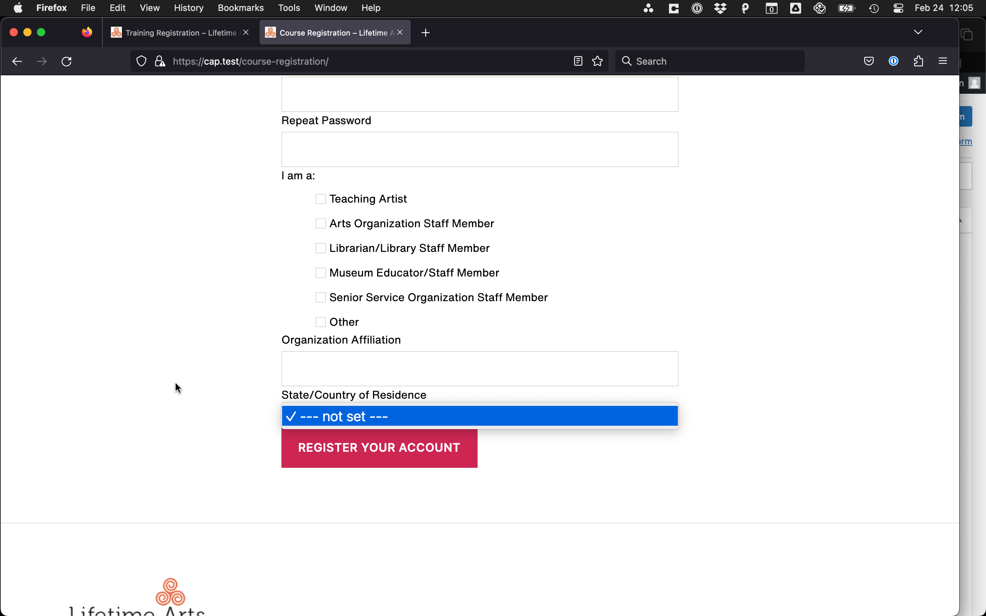
Task: Open the Help menu
Action: pos(371,8)
